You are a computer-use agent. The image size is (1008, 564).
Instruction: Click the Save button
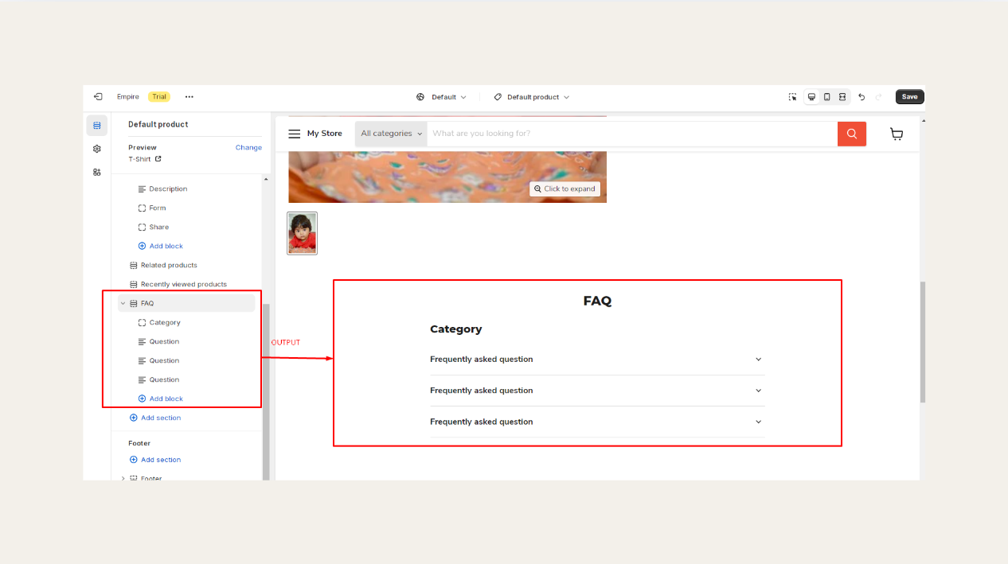click(x=909, y=97)
